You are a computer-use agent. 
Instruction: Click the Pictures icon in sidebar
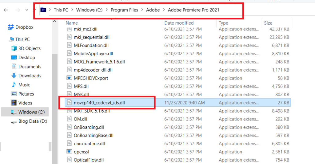[x=14, y=94]
